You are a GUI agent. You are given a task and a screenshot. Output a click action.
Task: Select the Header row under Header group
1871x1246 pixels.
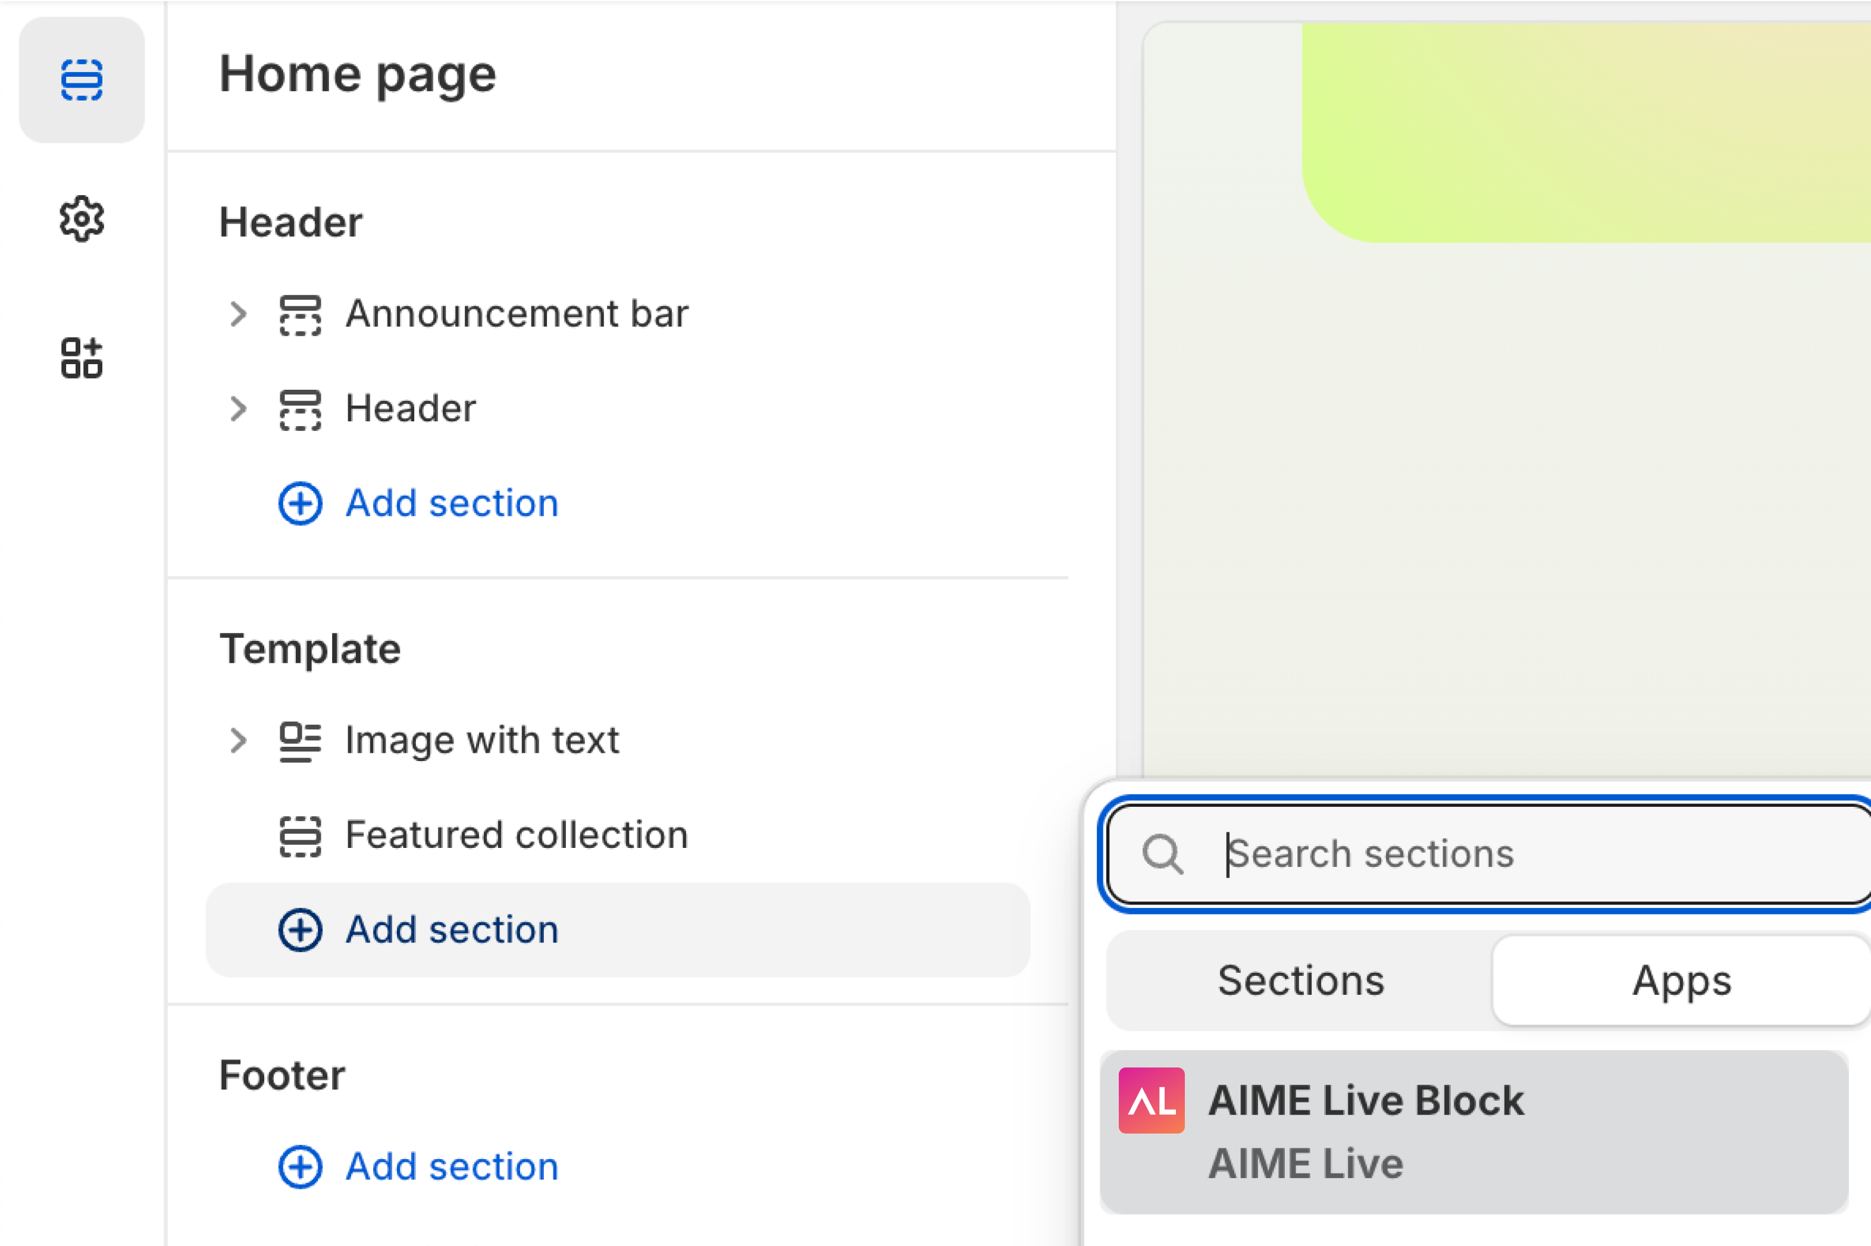coord(411,408)
